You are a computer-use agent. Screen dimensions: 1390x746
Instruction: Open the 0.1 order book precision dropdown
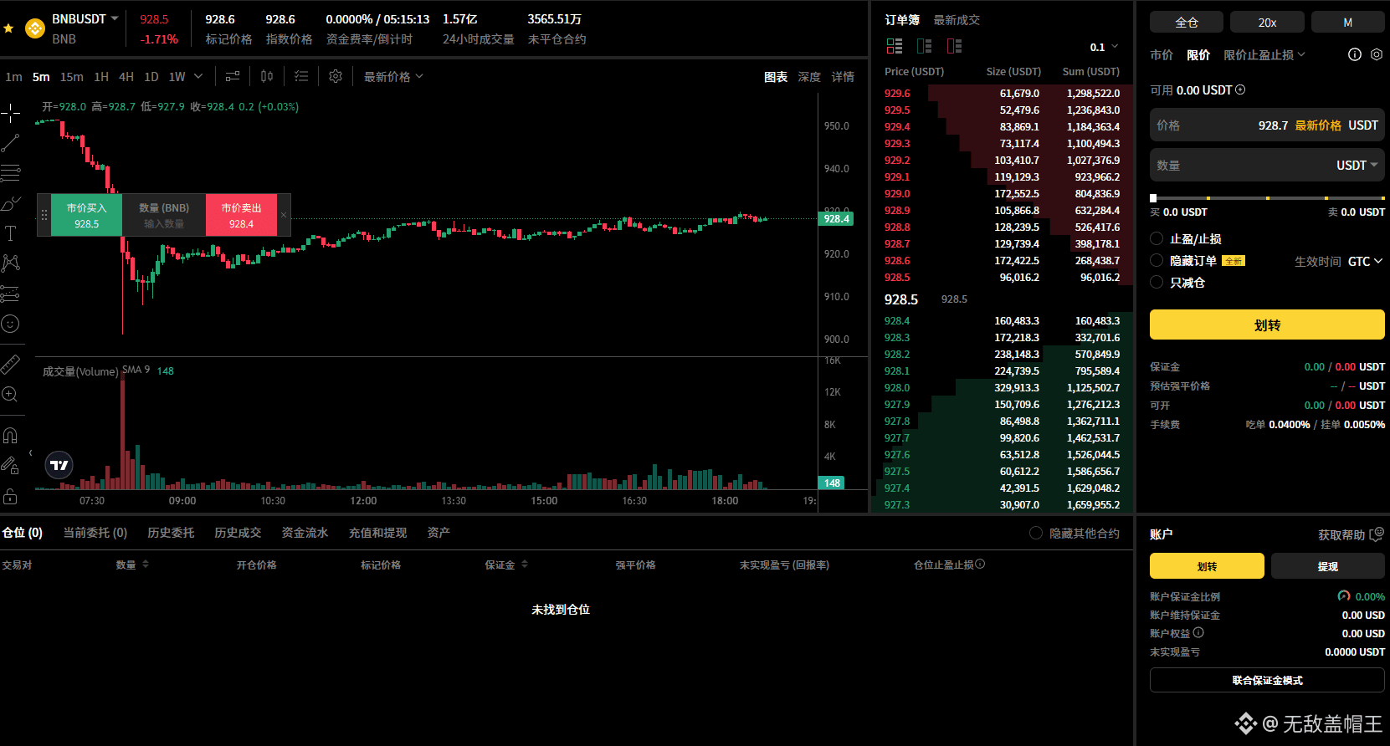click(1104, 47)
